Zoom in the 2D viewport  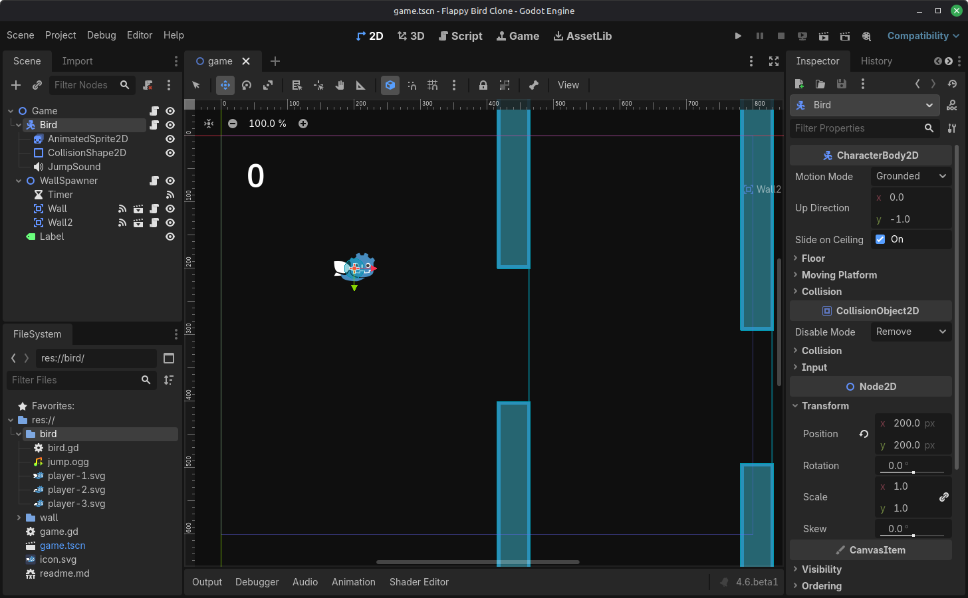tap(303, 124)
